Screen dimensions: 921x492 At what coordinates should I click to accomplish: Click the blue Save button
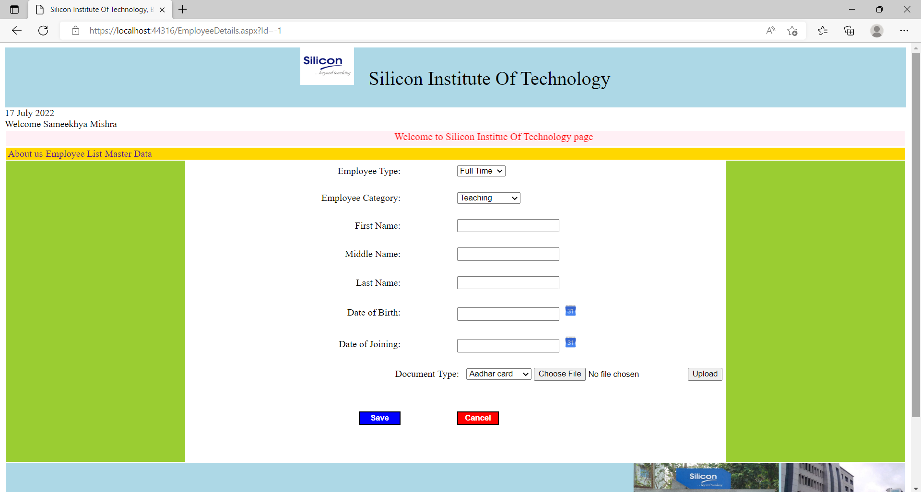(379, 418)
